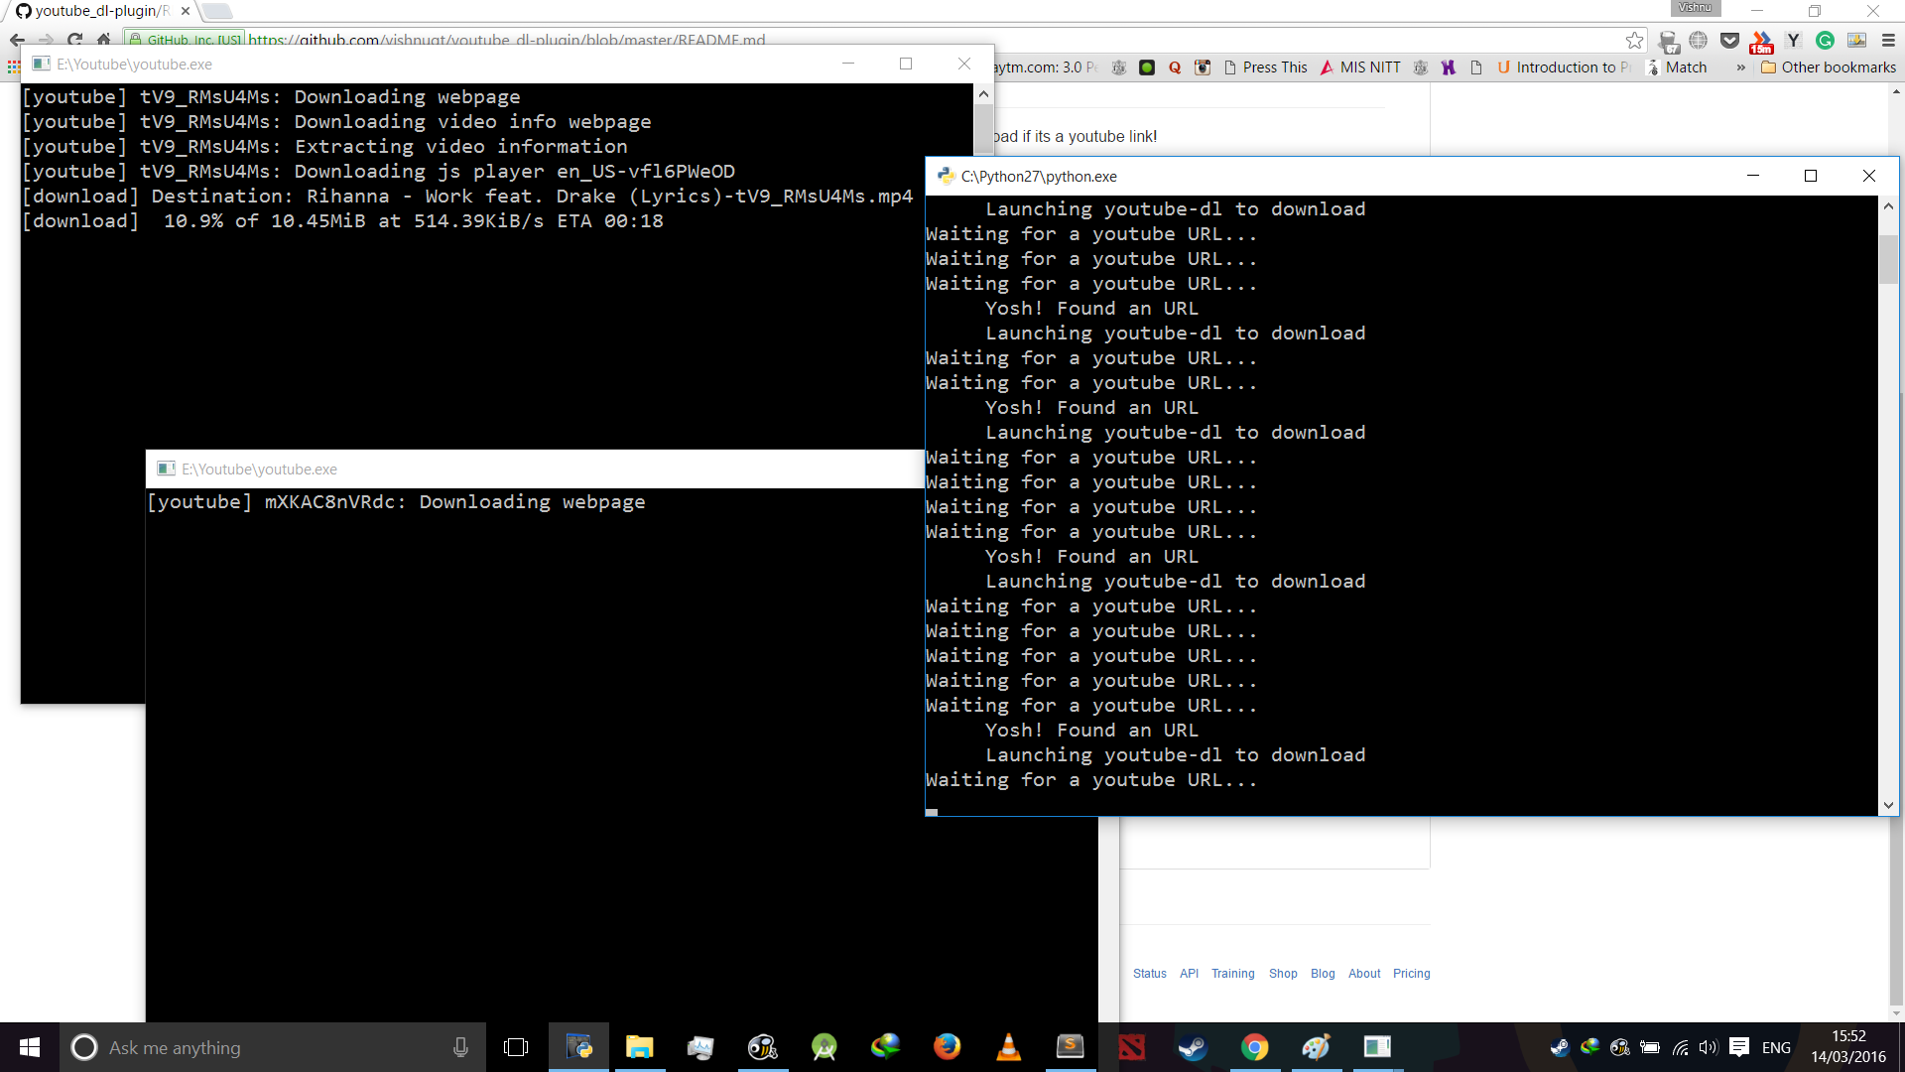Open Android Studio from the taskbar
The width and height of the screenshot is (1905, 1072).
[825, 1047]
